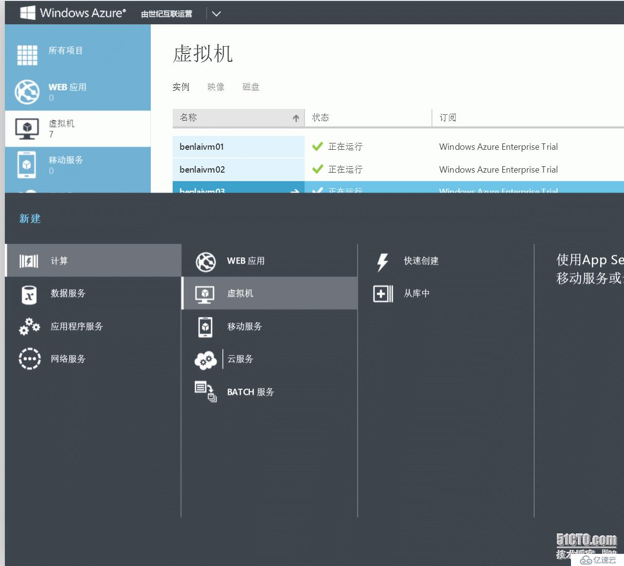Choose 快速创建 option

tap(421, 261)
